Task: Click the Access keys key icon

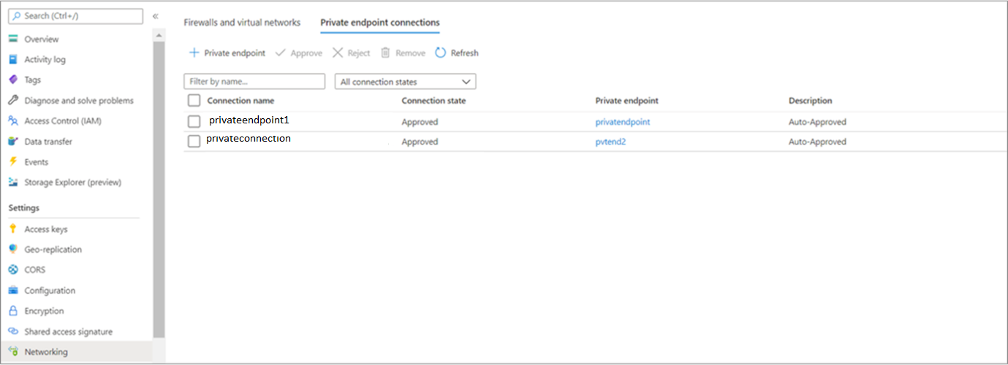Action: (x=12, y=229)
